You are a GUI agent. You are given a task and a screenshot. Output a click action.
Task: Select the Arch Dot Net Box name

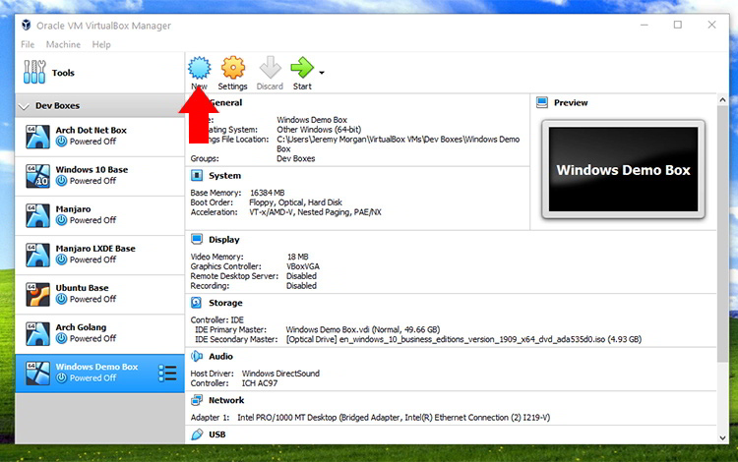tap(91, 130)
